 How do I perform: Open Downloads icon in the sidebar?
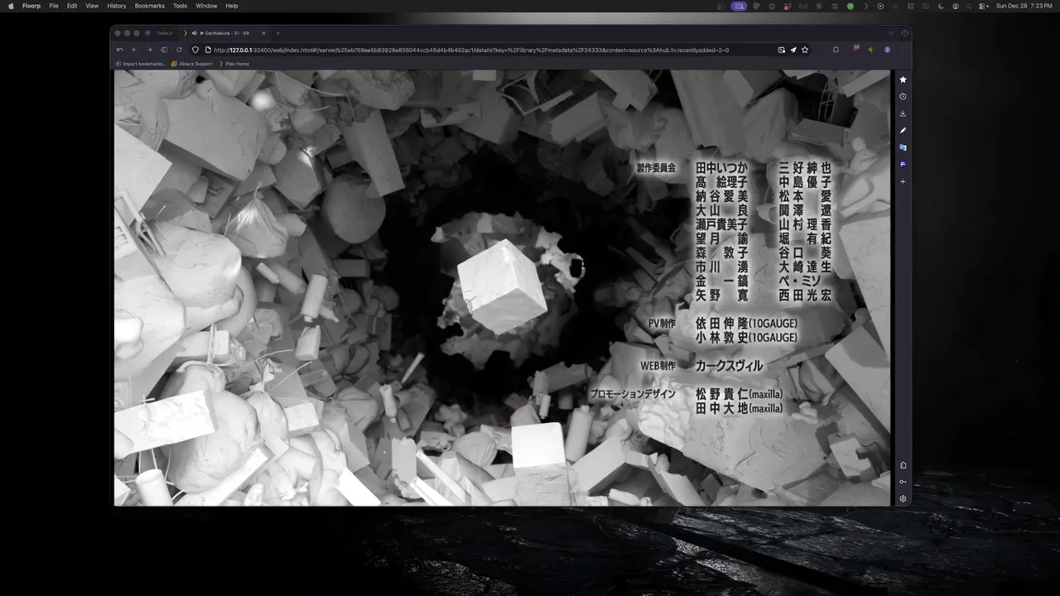pyautogui.click(x=903, y=113)
